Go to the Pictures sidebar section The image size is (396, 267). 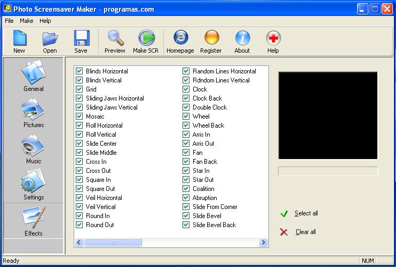33,113
